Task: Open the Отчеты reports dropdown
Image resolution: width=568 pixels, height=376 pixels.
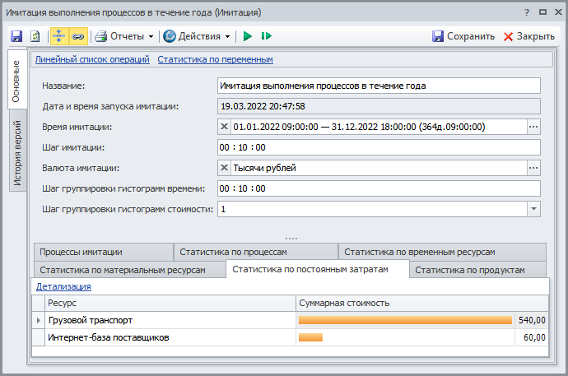Action: click(x=124, y=36)
